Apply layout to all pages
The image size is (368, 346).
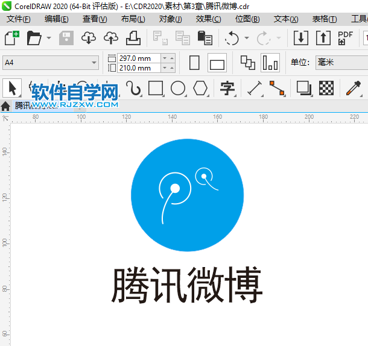click(x=248, y=63)
